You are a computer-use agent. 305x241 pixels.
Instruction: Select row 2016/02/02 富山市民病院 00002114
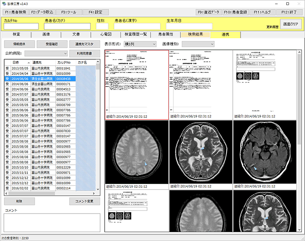[50, 188]
